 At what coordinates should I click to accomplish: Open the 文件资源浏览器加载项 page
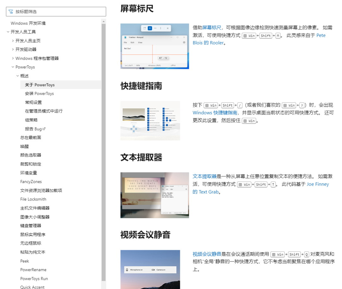point(41,191)
